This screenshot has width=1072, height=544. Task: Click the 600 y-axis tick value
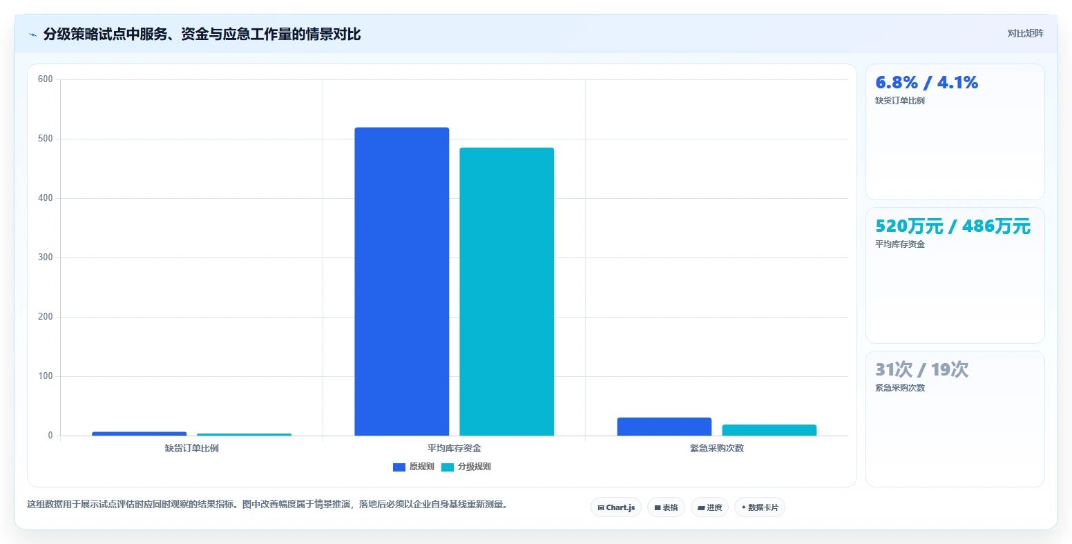(x=46, y=79)
